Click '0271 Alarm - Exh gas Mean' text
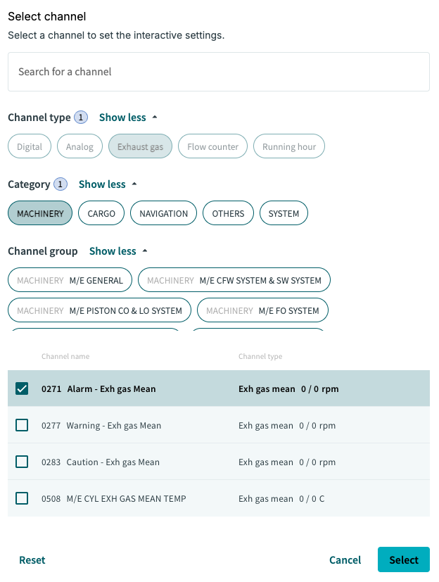 (98, 389)
